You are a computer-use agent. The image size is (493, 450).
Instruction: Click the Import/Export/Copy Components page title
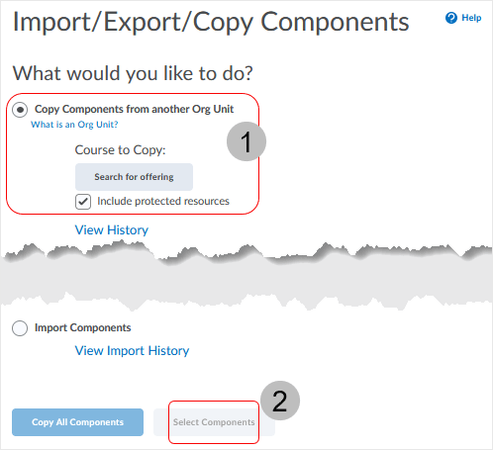(211, 22)
